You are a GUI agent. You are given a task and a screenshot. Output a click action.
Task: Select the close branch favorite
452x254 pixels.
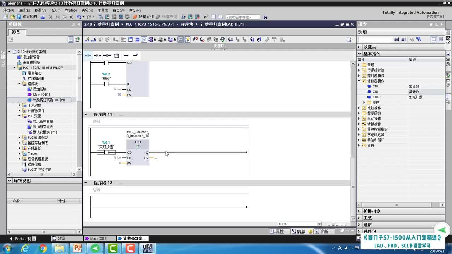(136, 55)
